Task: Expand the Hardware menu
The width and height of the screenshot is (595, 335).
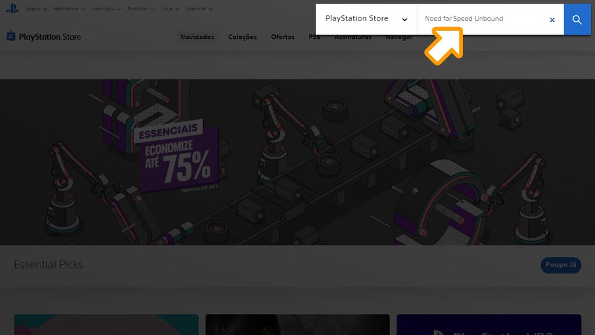Action: point(69,9)
